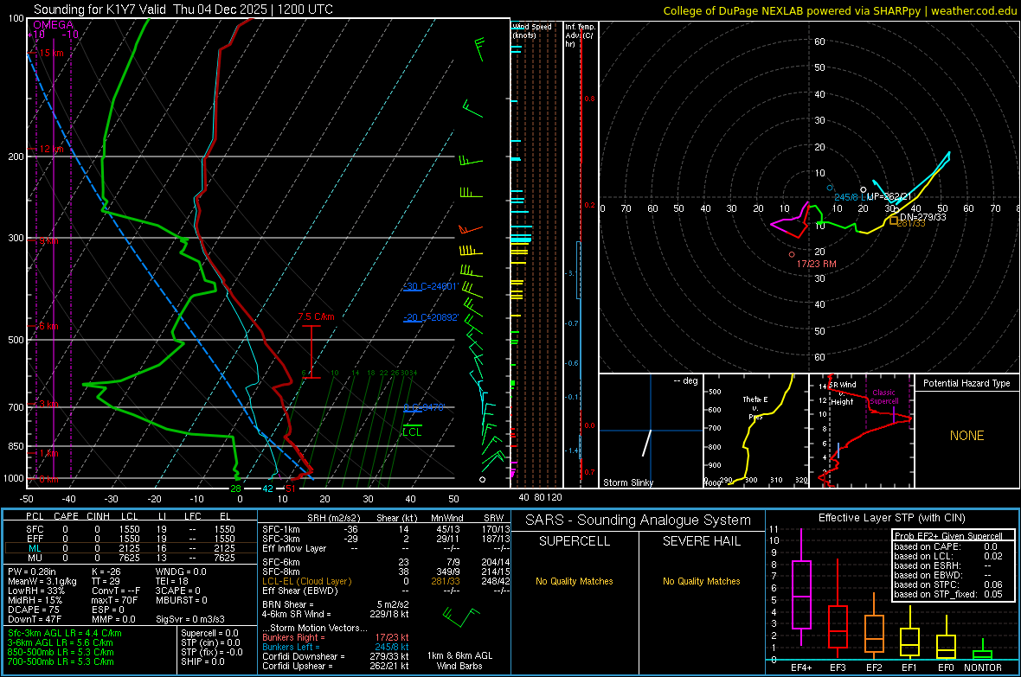
Task: Click the TEI = 18 value
Action: click(172, 581)
